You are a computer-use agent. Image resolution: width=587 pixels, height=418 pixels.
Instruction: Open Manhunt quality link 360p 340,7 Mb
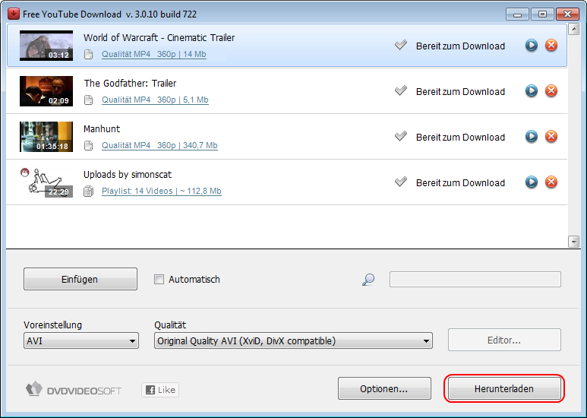click(159, 145)
